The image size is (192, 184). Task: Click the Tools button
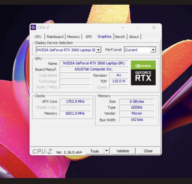(x=94, y=151)
